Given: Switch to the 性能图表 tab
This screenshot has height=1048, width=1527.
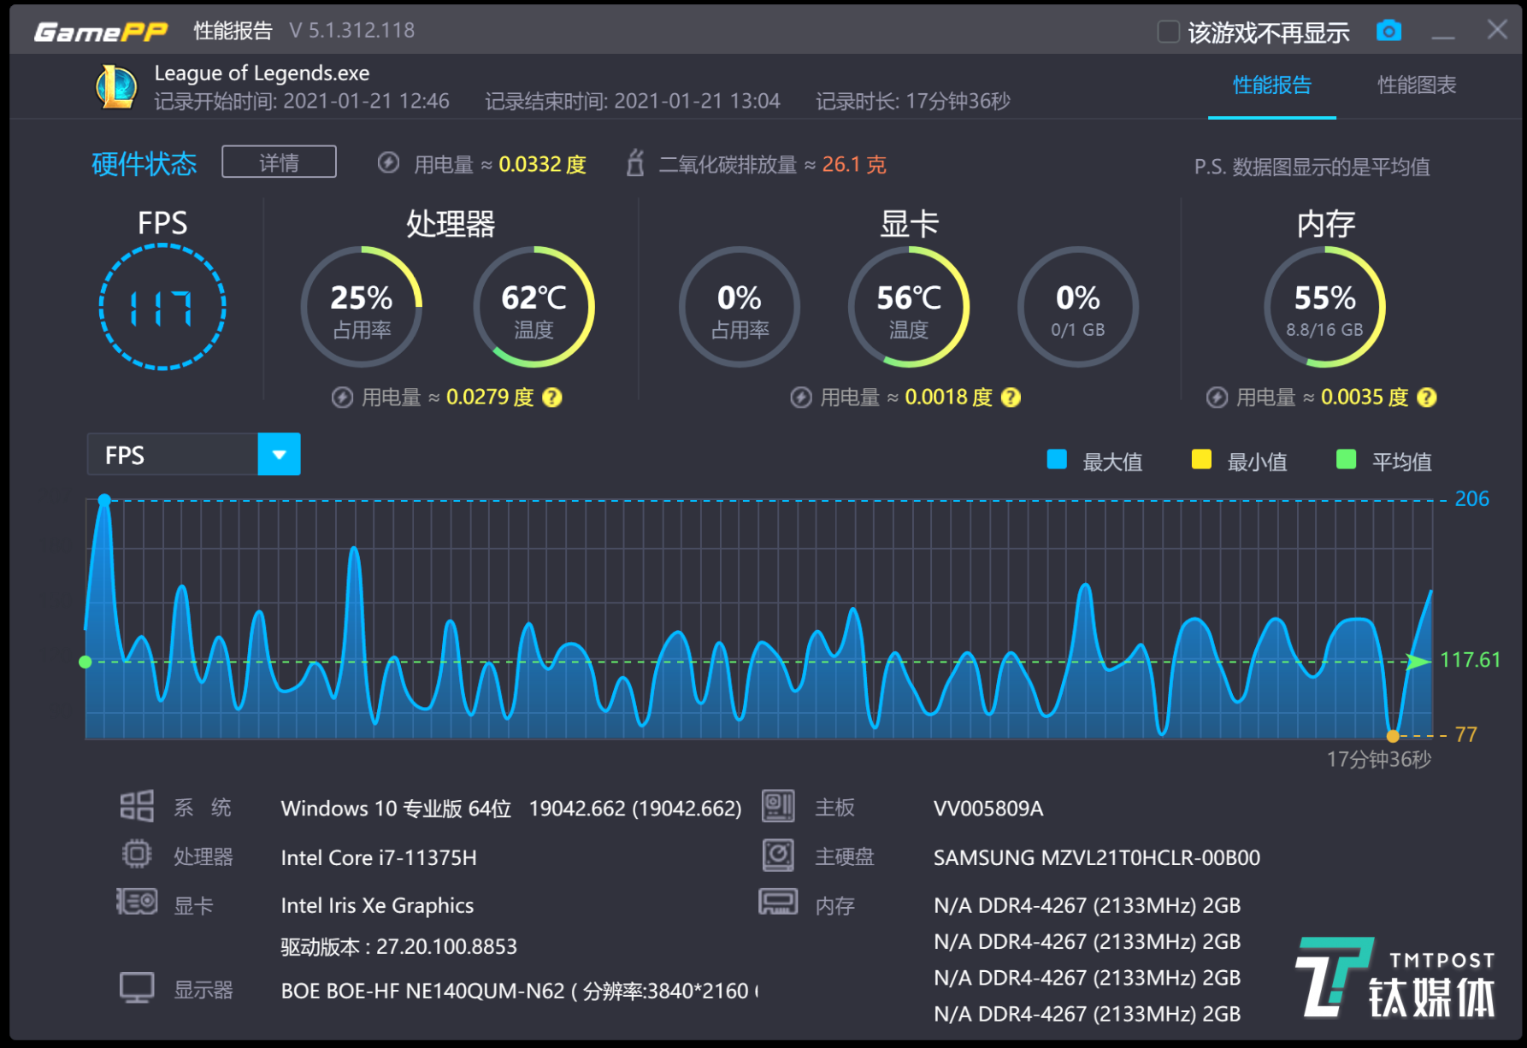Looking at the screenshot, I should [1417, 85].
